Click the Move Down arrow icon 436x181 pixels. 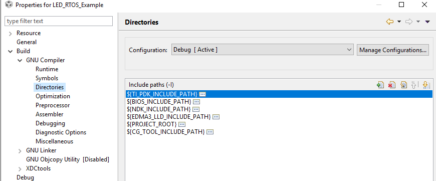(x=426, y=85)
